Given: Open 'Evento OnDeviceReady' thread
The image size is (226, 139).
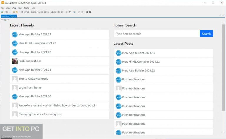Looking at the screenshot, I should tap(33, 79).
